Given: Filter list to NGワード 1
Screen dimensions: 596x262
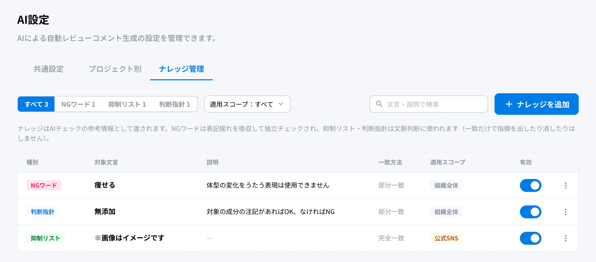Looking at the screenshot, I should pos(78,104).
